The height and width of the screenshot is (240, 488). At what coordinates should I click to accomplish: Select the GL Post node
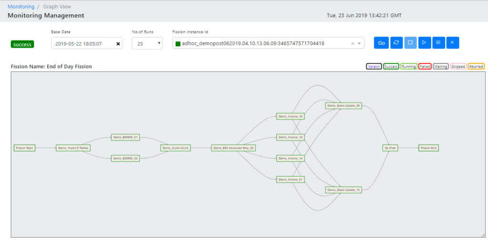390,148
